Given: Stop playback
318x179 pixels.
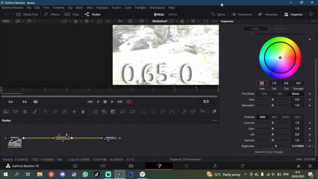Looking at the screenshot, I should pos(105,101).
